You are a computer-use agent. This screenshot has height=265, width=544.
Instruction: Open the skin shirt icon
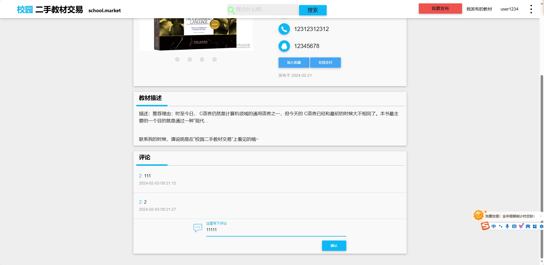click(521, 226)
